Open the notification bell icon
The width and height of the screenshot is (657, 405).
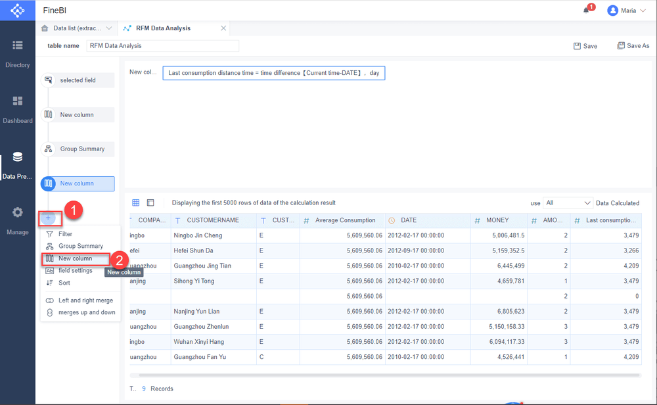[586, 11]
